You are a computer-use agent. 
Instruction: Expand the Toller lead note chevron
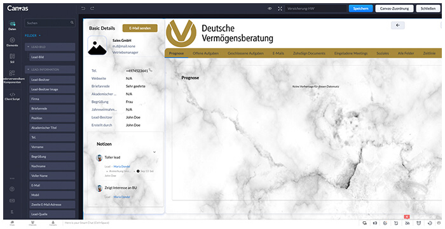[154, 152]
